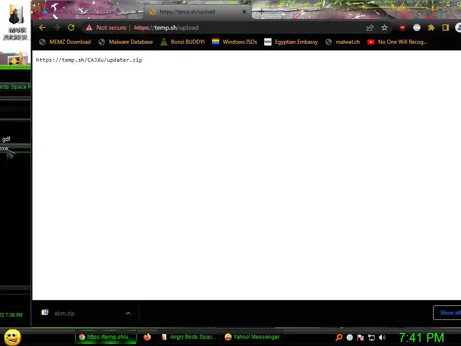
Task: Open the Windows ISOs bookmark
Action: point(235,42)
